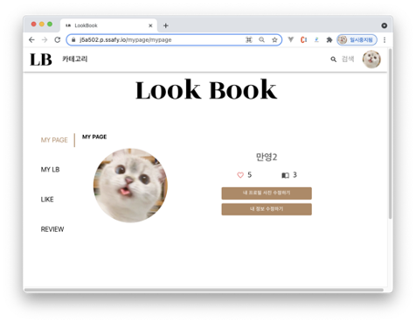
Task: Select MY LB in the sidebar
Action: 50,170
